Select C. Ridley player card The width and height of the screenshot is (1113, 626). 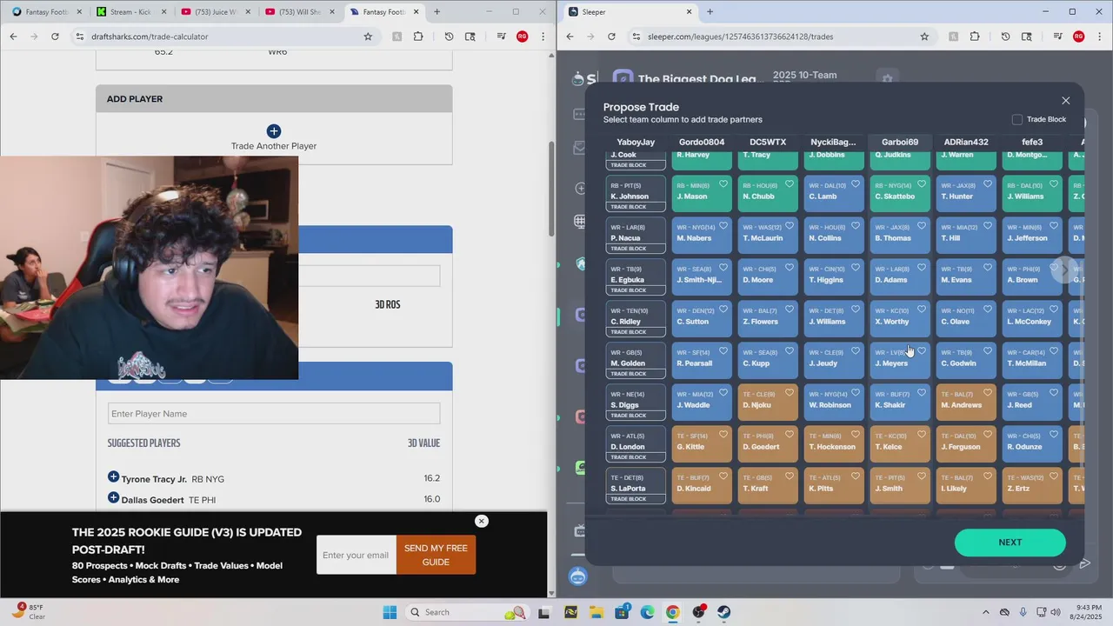(636, 319)
